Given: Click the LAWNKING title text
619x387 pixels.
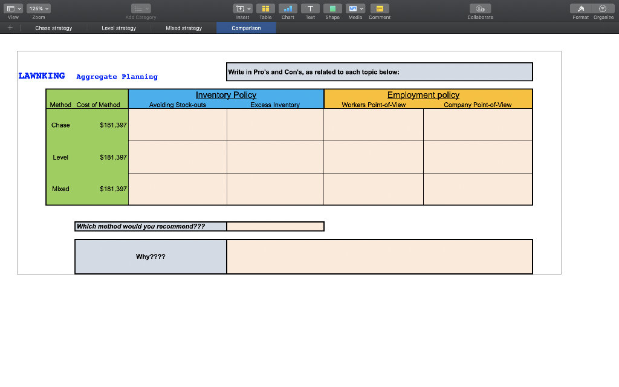Looking at the screenshot, I should (x=42, y=76).
